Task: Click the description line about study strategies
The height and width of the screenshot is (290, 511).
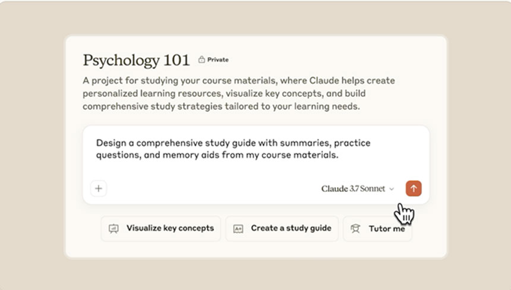Action: pos(221,106)
